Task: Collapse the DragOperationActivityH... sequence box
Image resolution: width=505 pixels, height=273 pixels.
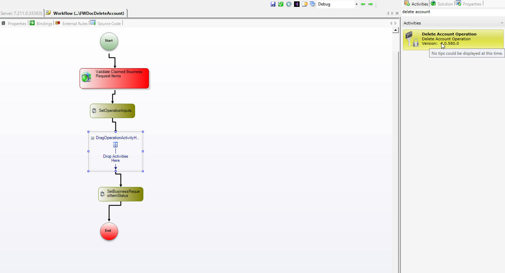Action: pos(92,138)
